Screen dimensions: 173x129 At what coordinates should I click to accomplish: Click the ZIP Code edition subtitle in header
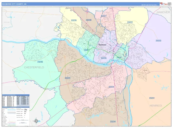point(149,5)
